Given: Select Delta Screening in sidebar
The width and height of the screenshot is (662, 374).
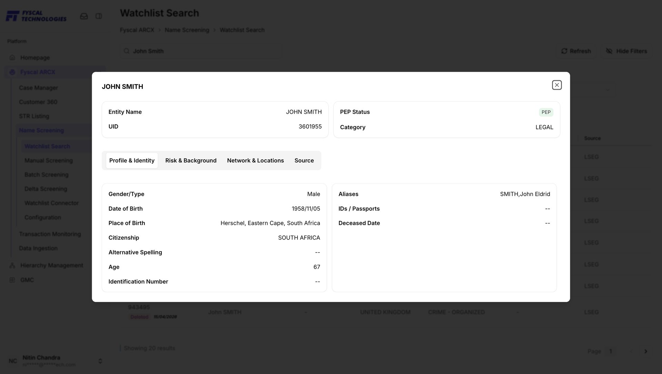Looking at the screenshot, I should (46, 189).
